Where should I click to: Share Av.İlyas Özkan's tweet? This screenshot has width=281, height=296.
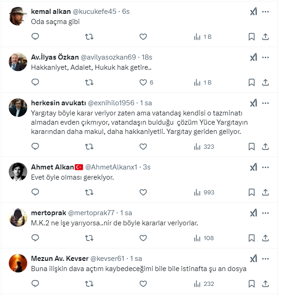265,82
